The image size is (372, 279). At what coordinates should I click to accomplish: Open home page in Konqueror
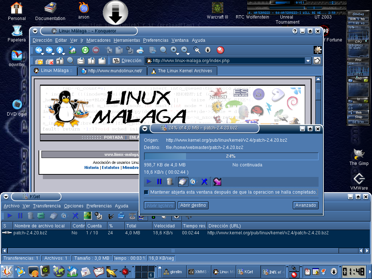(72, 50)
